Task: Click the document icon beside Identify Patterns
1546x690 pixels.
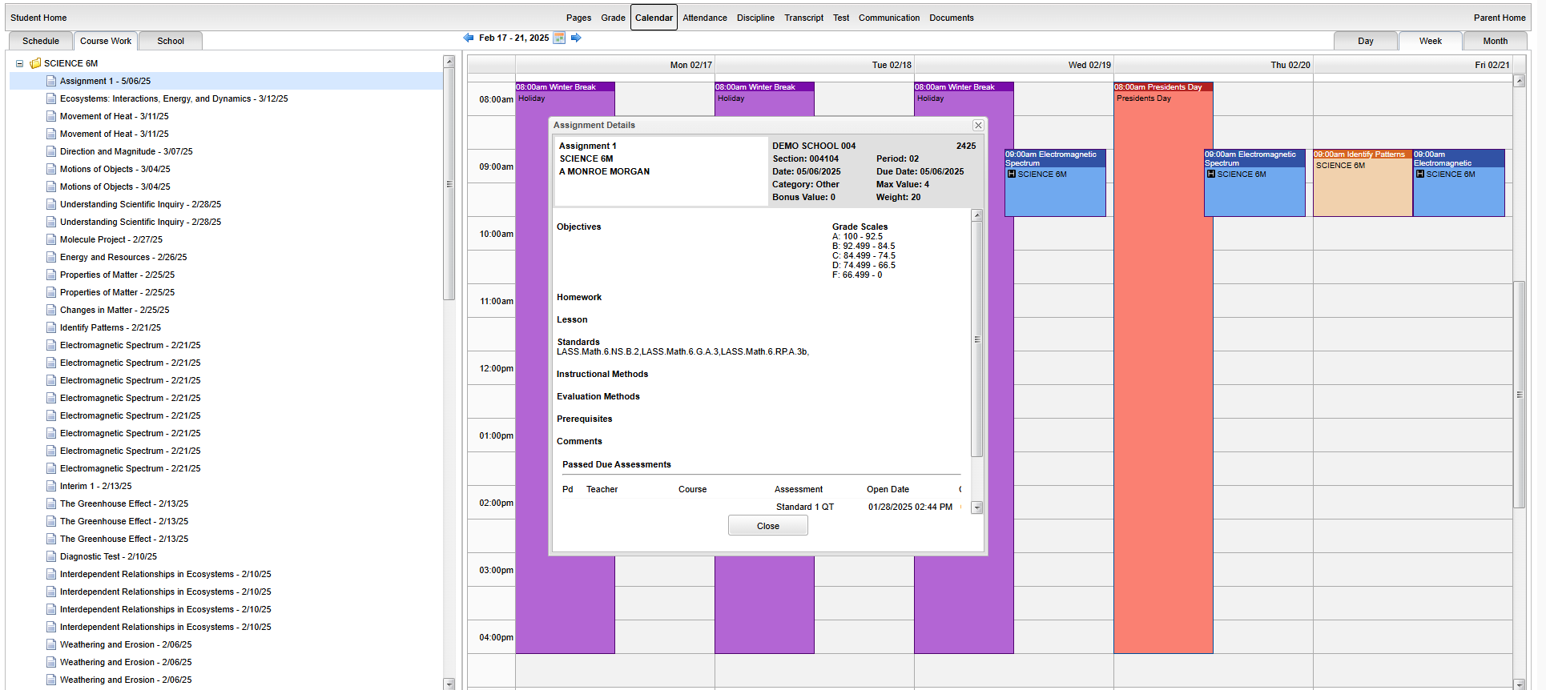Action: click(x=51, y=327)
